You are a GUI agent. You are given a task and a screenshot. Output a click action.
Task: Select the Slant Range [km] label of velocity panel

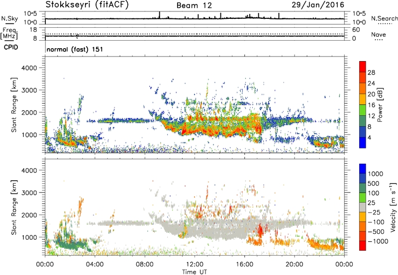tap(14, 207)
